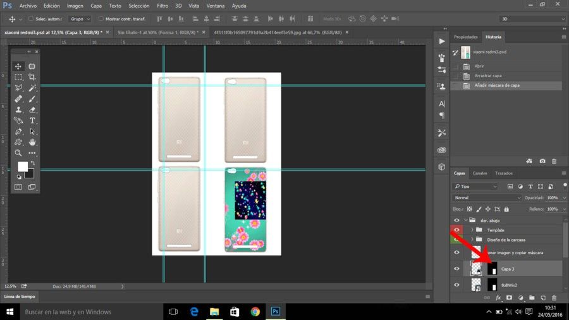The image size is (569, 320).
Task: Open the Filtro menu
Action: click(162, 6)
